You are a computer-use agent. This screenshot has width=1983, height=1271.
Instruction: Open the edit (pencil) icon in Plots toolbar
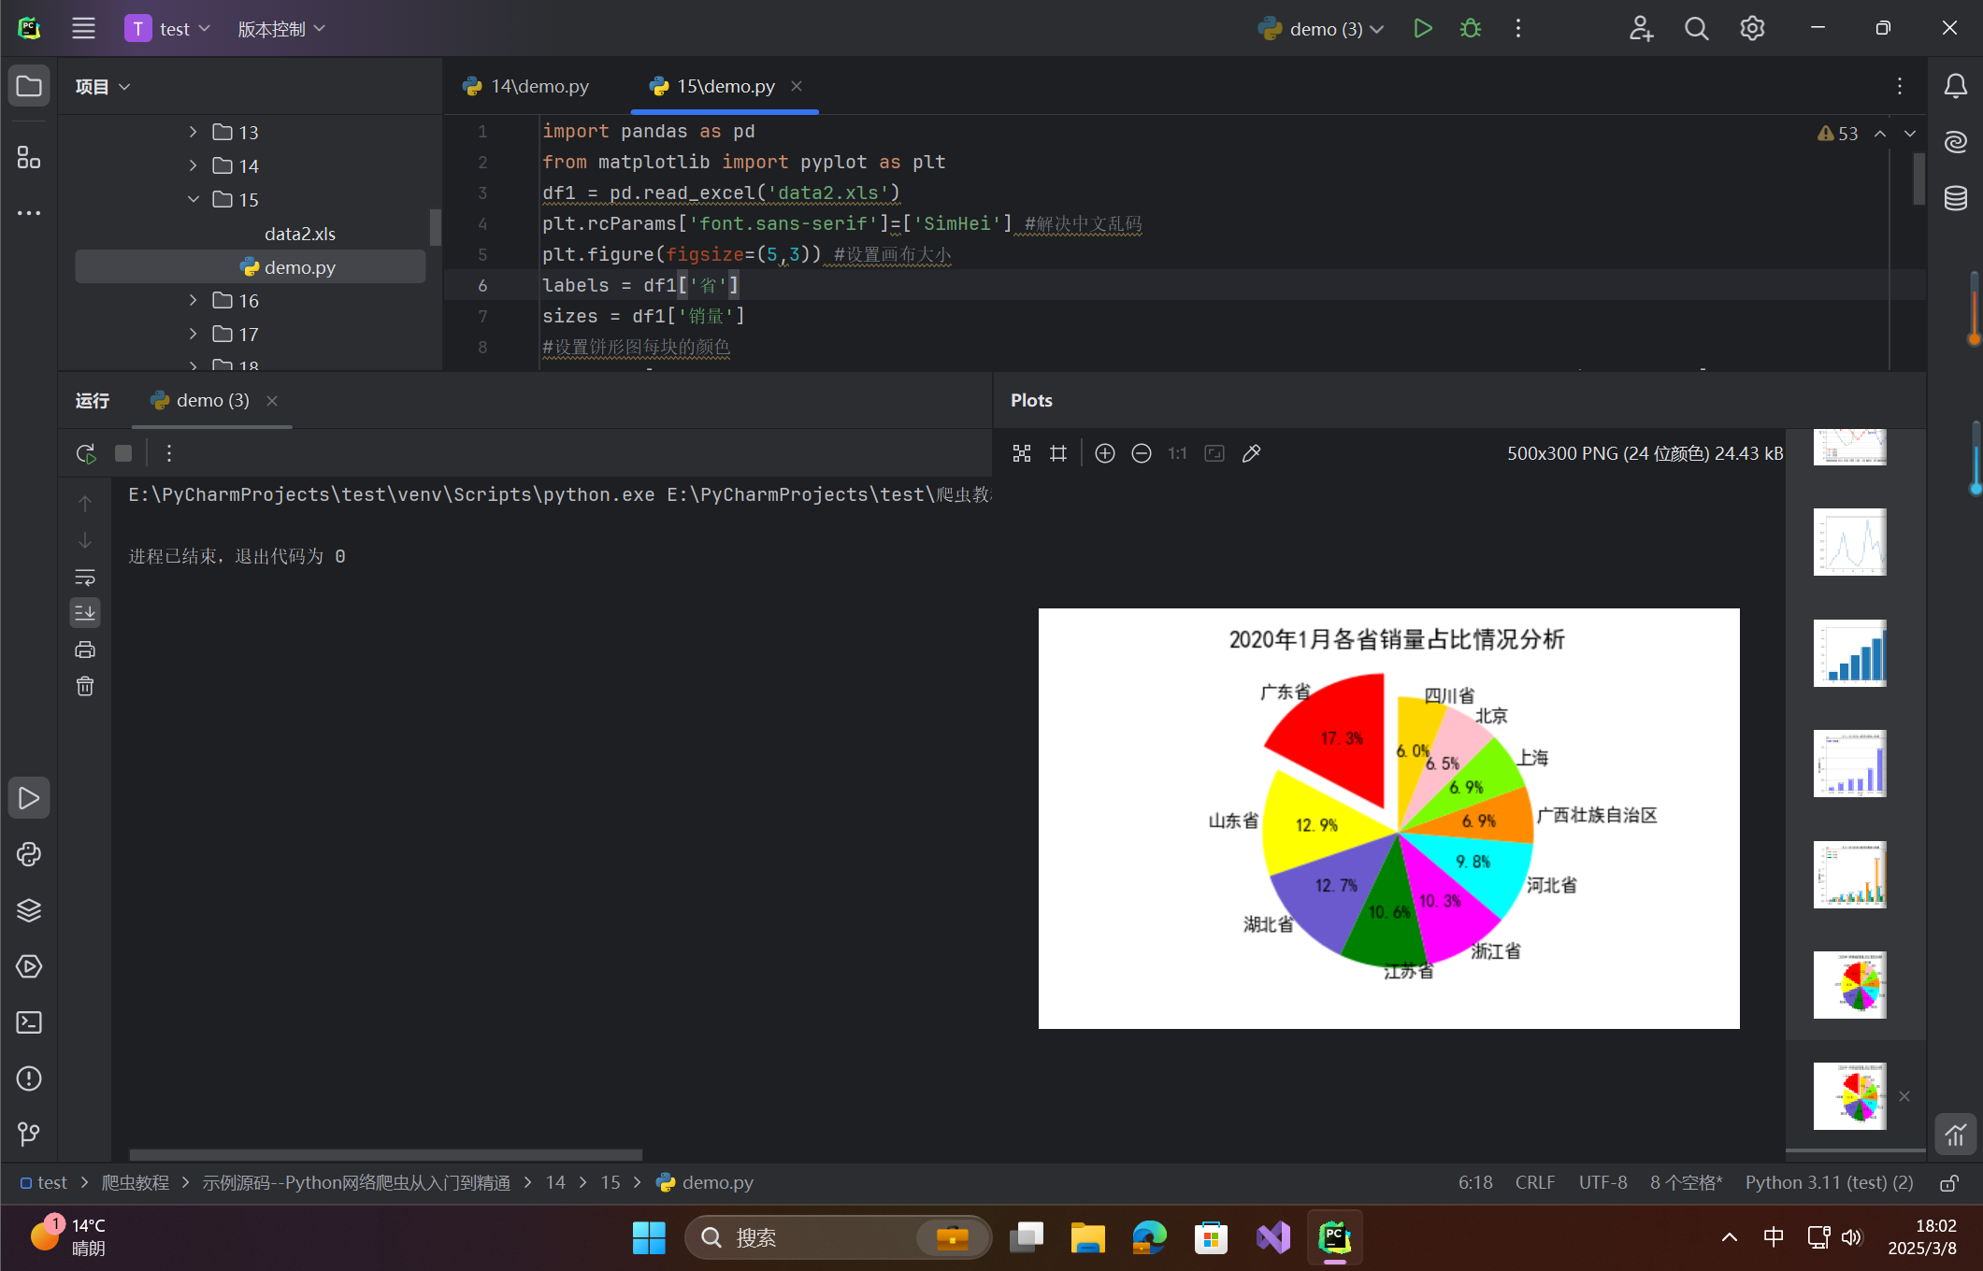click(1251, 453)
